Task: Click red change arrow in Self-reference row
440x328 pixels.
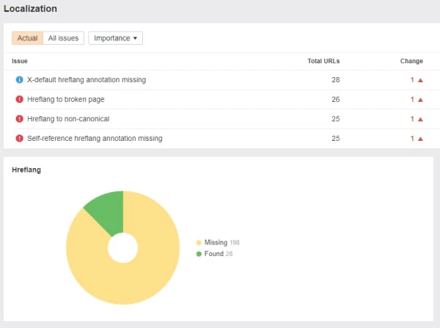Action: 420,138
